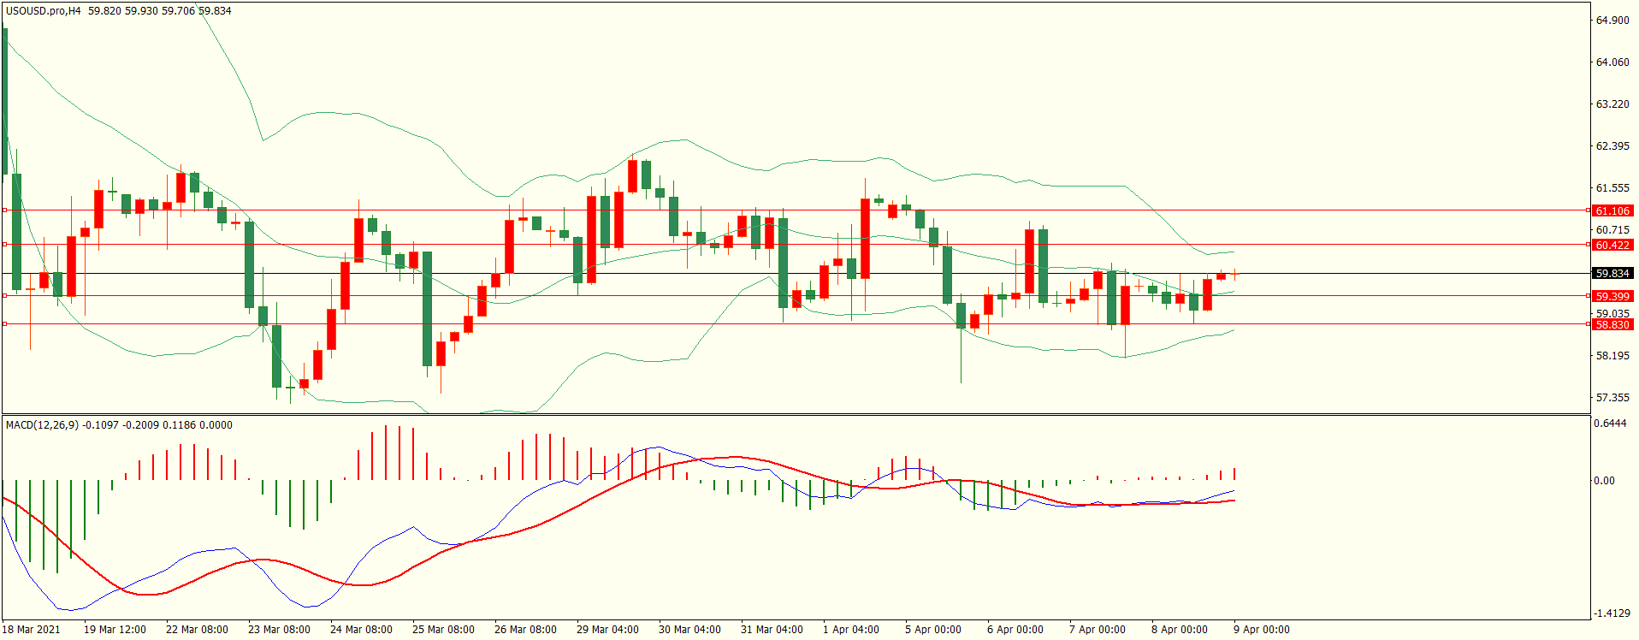Click the 1 Apr 04:00 time label

[x=850, y=630]
